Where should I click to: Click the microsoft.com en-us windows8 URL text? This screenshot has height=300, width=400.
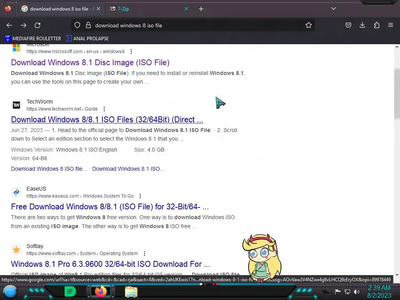click(x=75, y=52)
